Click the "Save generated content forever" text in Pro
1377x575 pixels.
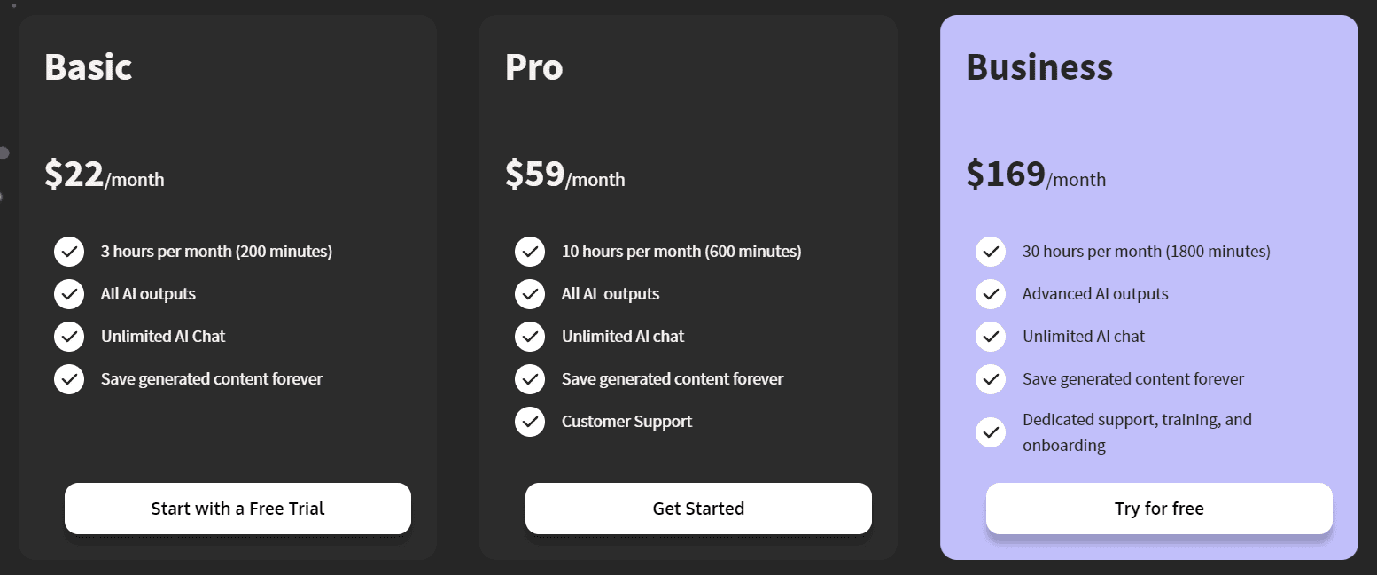(672, 379)
